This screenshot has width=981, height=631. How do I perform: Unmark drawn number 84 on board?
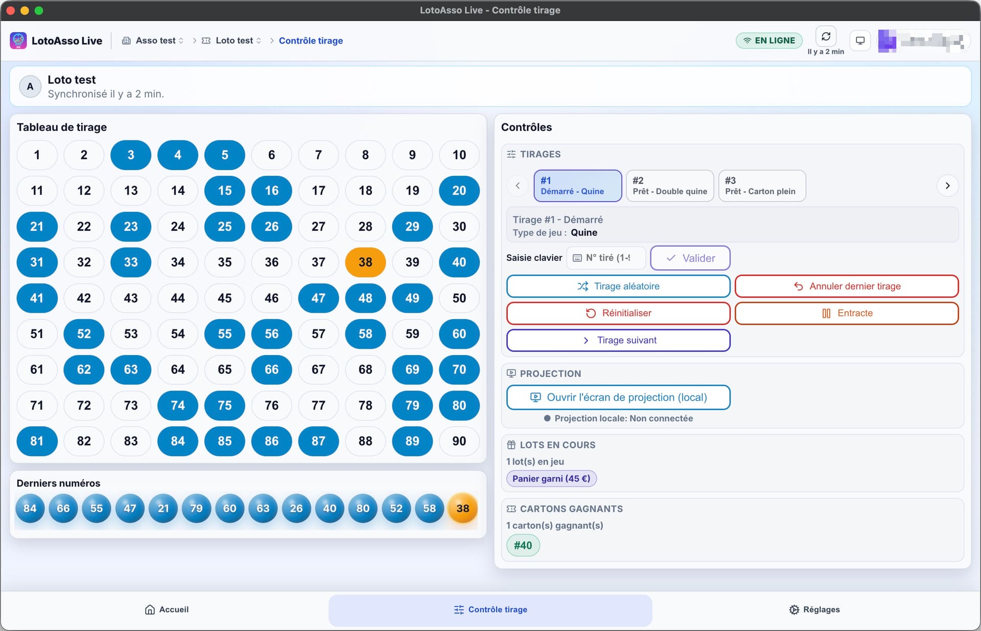pyautogui.click(x=177, y=441)
